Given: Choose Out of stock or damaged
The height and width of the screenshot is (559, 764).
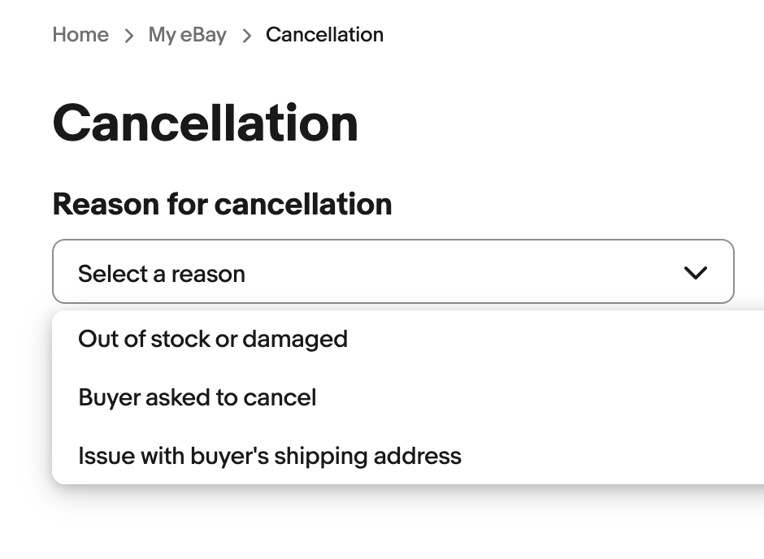Looking at the screenshot, I should [213, 339].
